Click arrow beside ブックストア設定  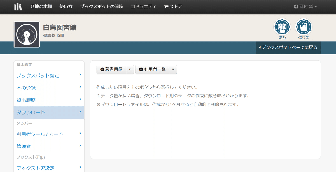80,167
